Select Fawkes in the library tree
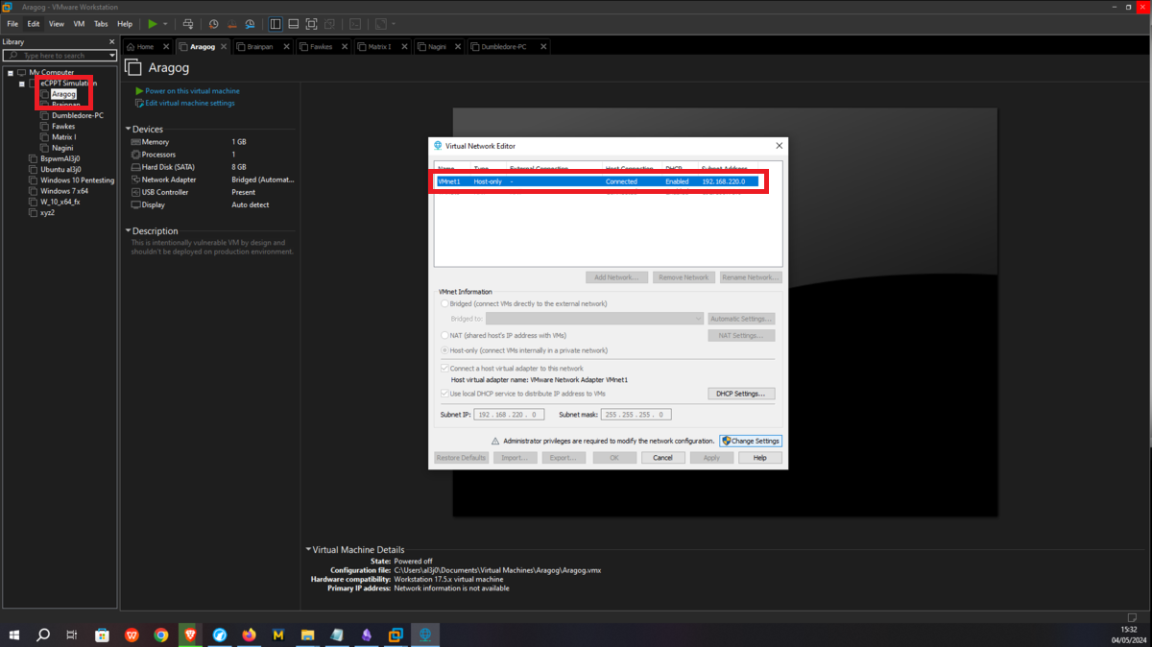This screenshot has height=647, width=1152. pos(63,127)
